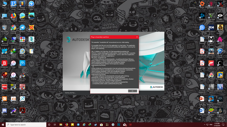Open the WeMod desktop shortcut
The image size is (227, 127).
point(13,111)
